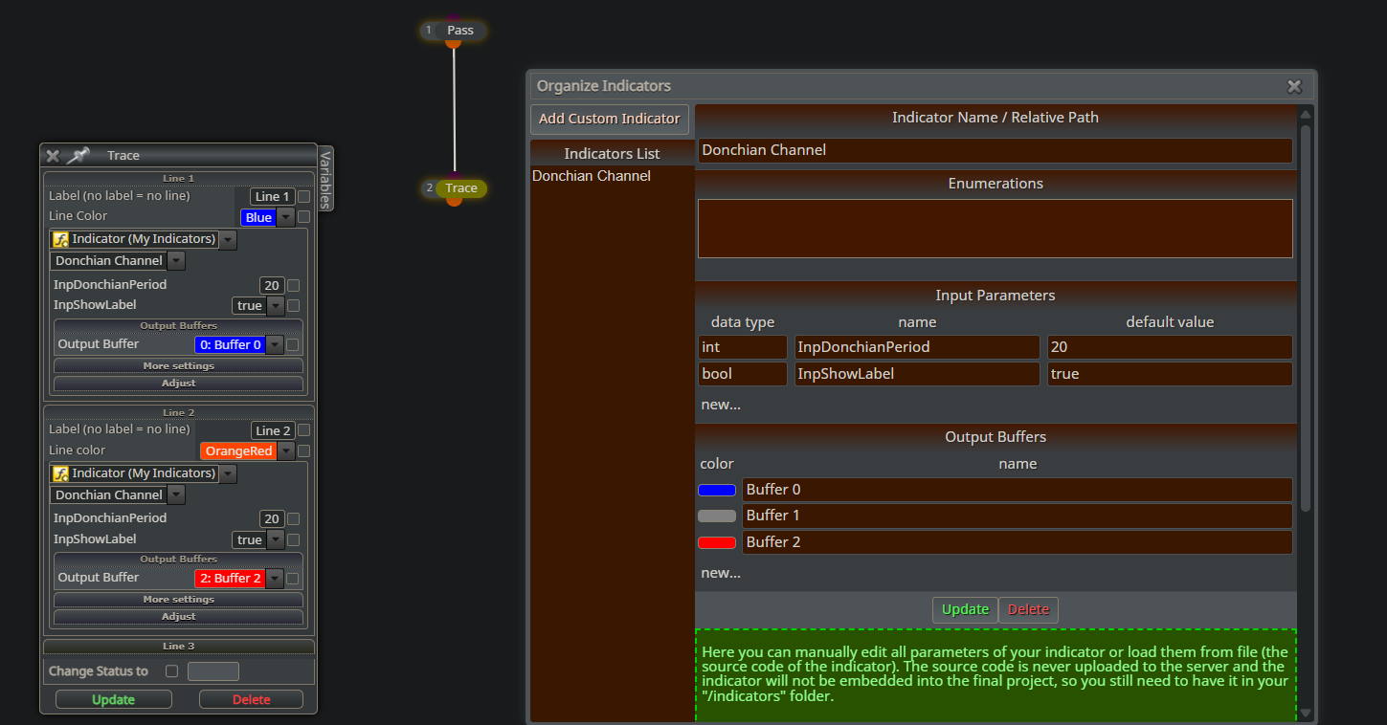Click More settings under Line 2

point(178,600)
